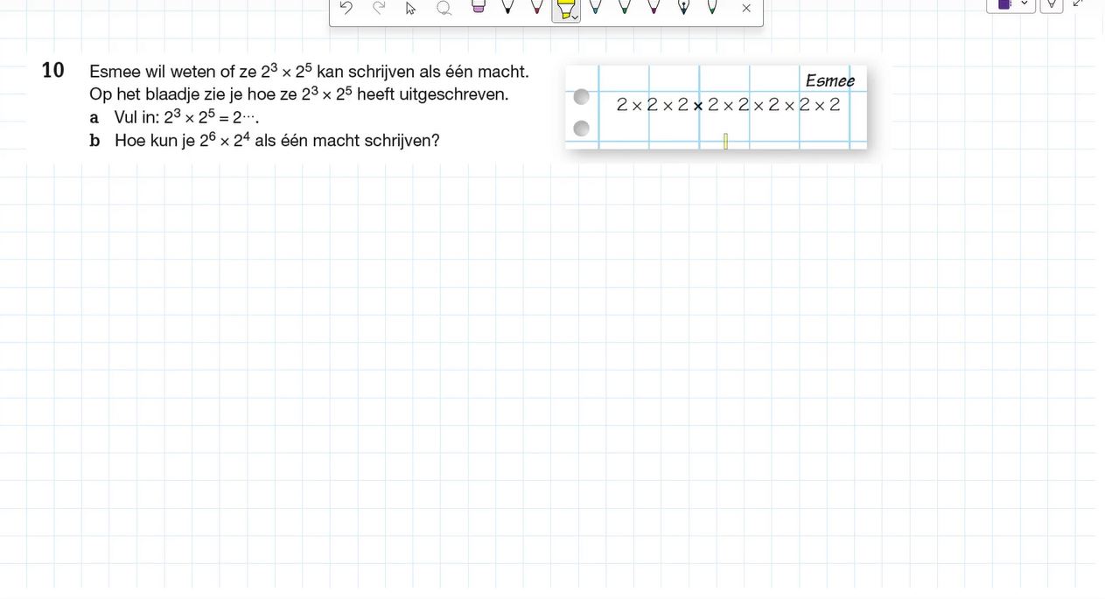Image resolution: width=1105 pixels, height=599 pixels.
Task: Click the small yellow highlighter mark
Action: point(725,141)
